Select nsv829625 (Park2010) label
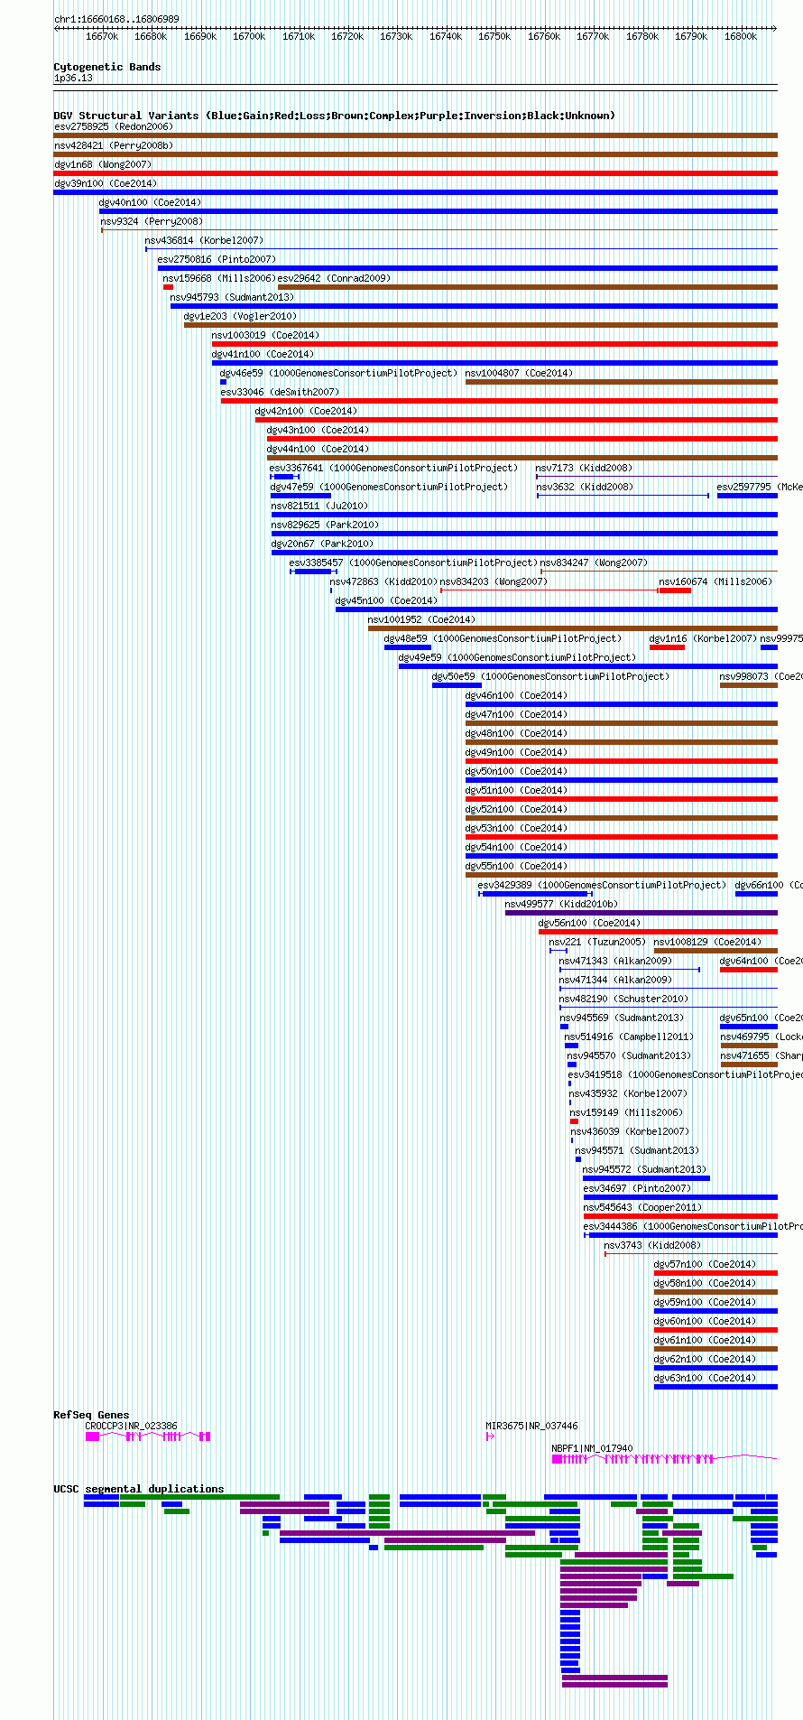This screenshot has width=803, height=1720. pos(325,525)
